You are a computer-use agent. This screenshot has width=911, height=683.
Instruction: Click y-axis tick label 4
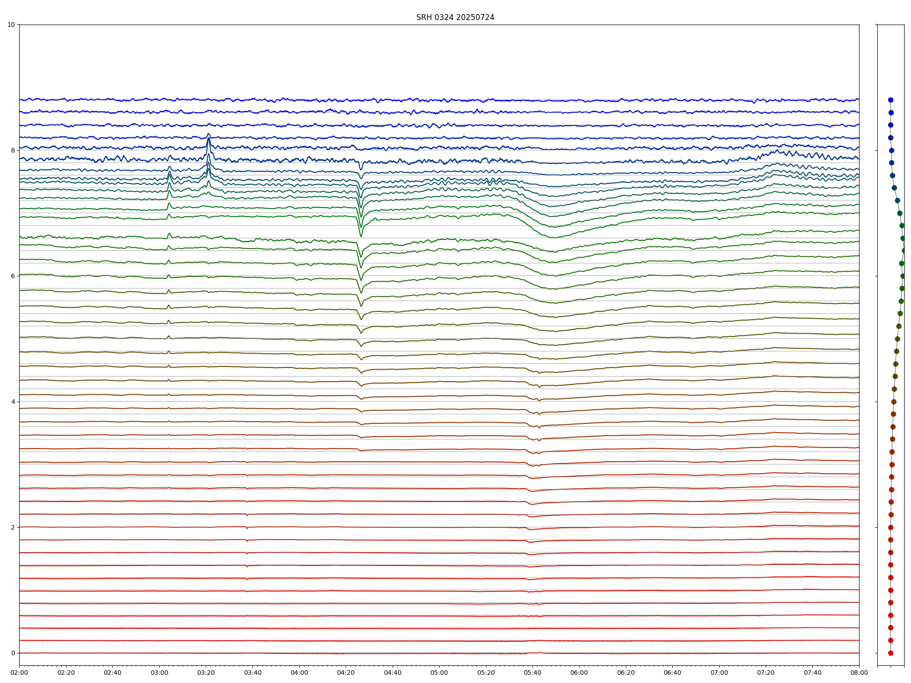pyautogui.click(x=13, y=402)
